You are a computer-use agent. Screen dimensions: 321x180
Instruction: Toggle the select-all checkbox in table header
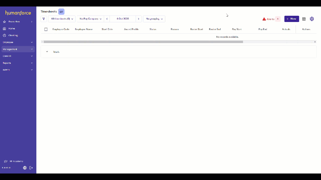(x=46, y=29)
